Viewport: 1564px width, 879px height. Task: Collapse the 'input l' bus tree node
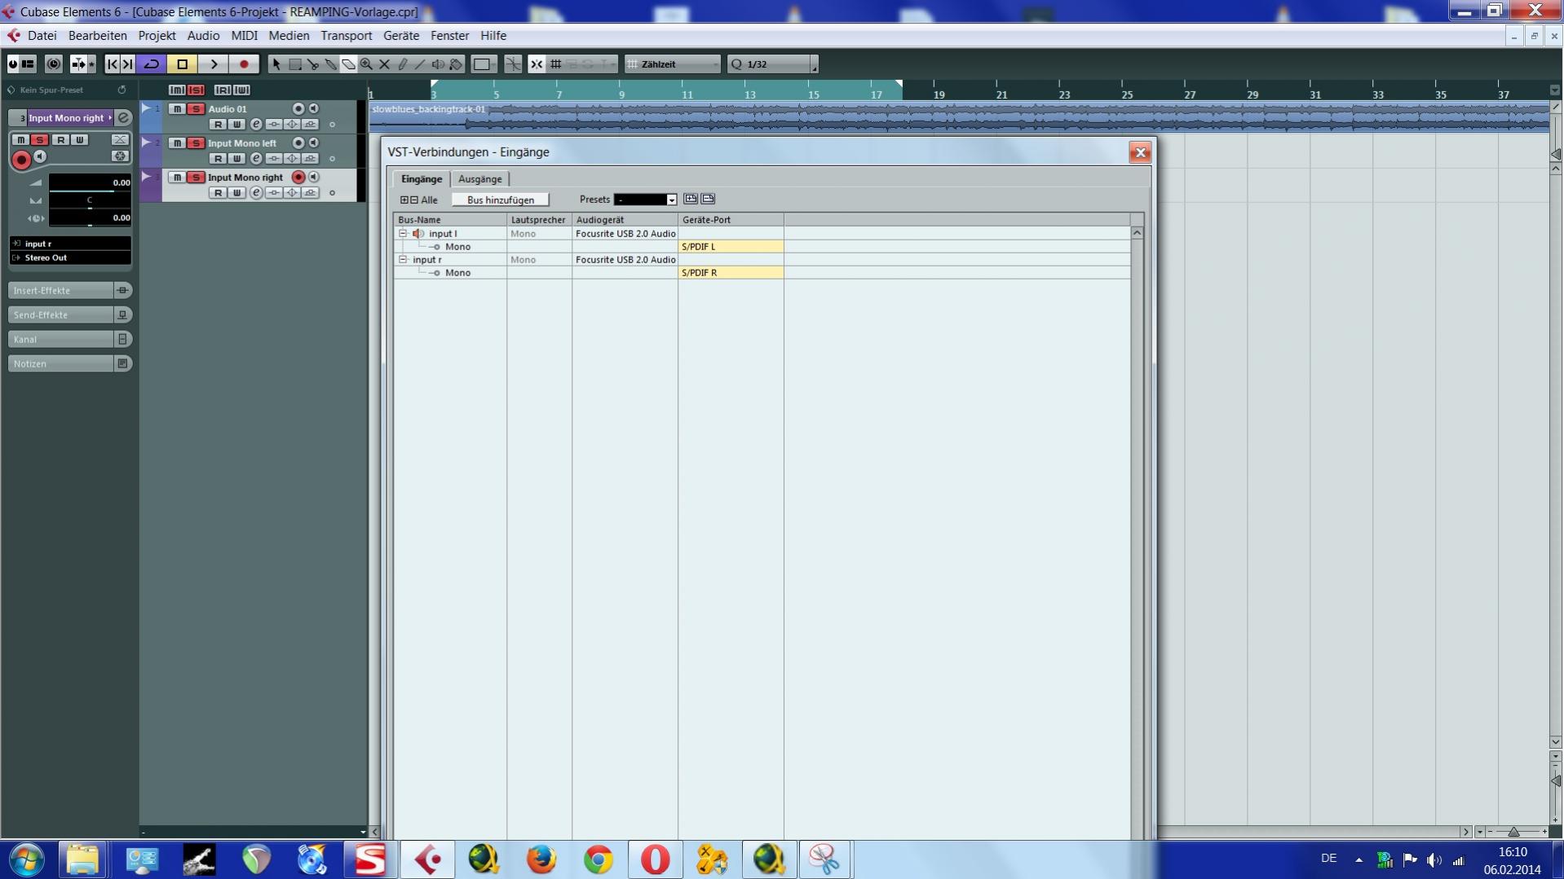click(x=403, y=234)
